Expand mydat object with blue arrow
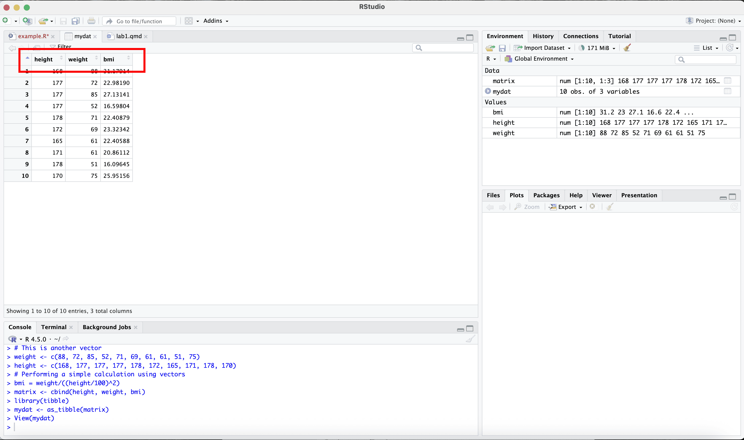The image size is (744, 440). (x=488, y=91)
